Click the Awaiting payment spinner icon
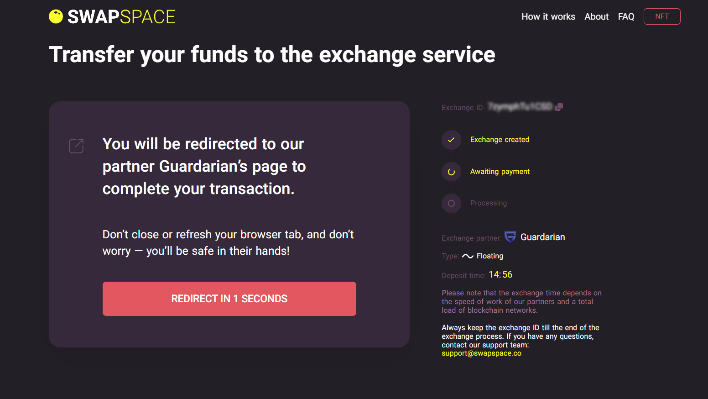Image resolution: width=708 pixels, height=399 pixels. pyautogui.click(x=451, y=172)
